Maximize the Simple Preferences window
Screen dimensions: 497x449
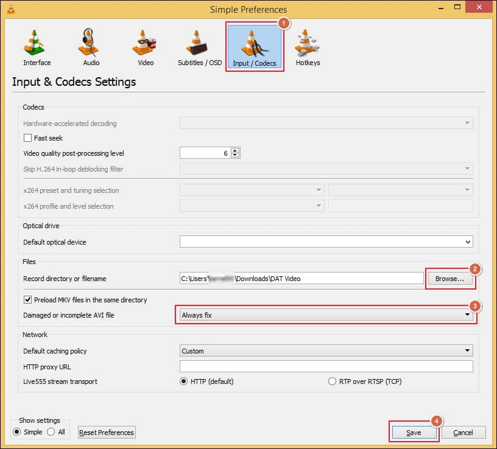[x=457, y=7]
